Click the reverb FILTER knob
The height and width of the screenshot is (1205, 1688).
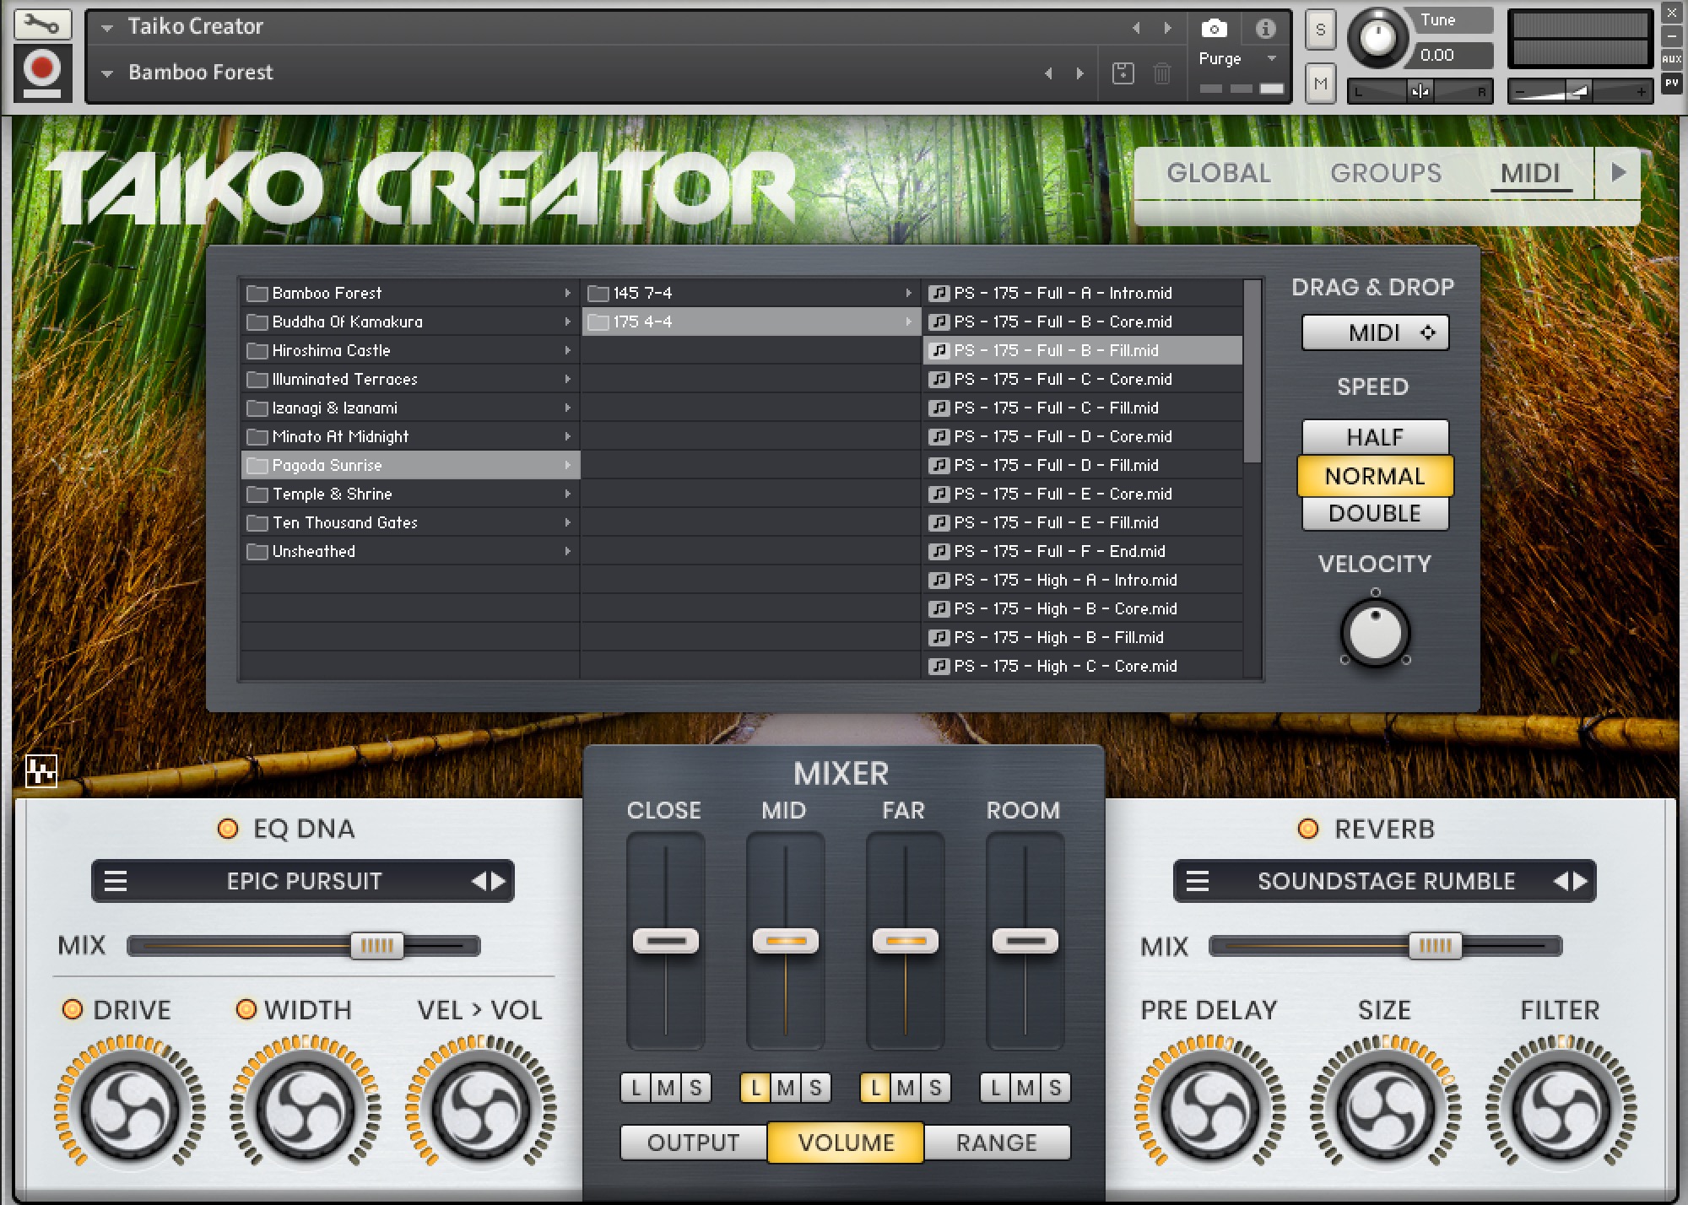pos(1561,1110)
